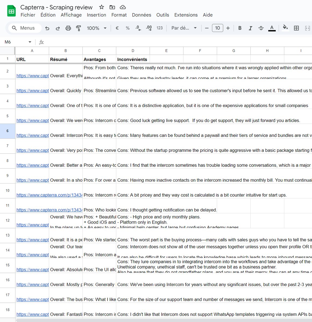
Task: Select row 6 header
Action: click(8, 131)
